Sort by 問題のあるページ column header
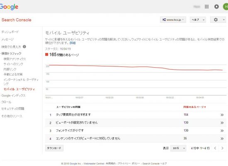This screenshot has height=166, width=228. point(194,107)
